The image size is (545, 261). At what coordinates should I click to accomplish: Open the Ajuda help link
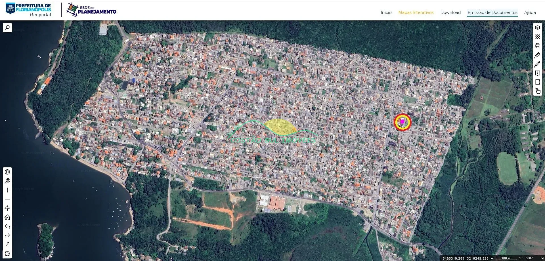pyautogui.click(x=530, y=12)
